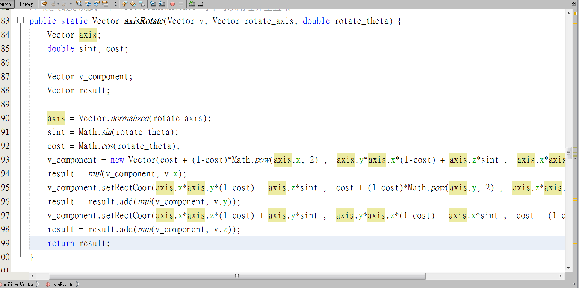579x288 pixels.
Task: Click Shift Line Right icon
Action: (x=162, y=4)
